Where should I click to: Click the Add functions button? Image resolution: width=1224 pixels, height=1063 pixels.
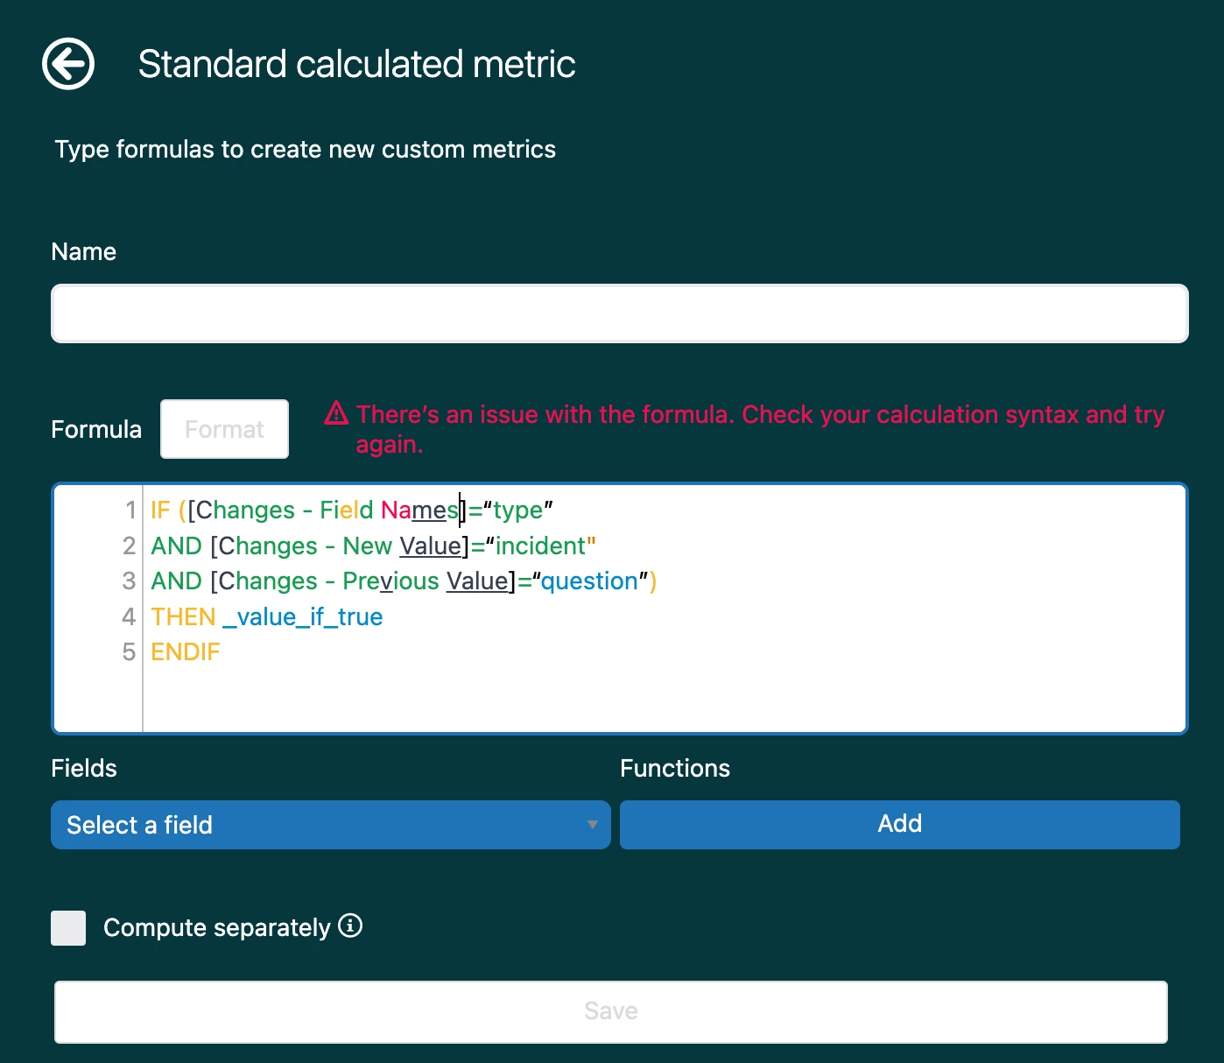click(899, 824)
